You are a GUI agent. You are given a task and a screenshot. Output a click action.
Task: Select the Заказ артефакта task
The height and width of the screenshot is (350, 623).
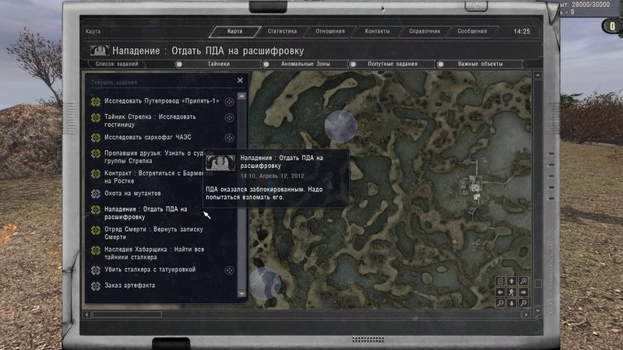coord(129,285)
